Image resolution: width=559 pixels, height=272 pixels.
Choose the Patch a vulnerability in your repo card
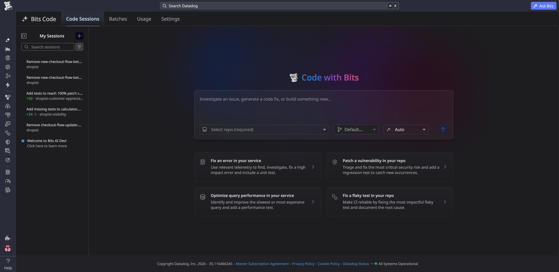[x=389, y=167]
